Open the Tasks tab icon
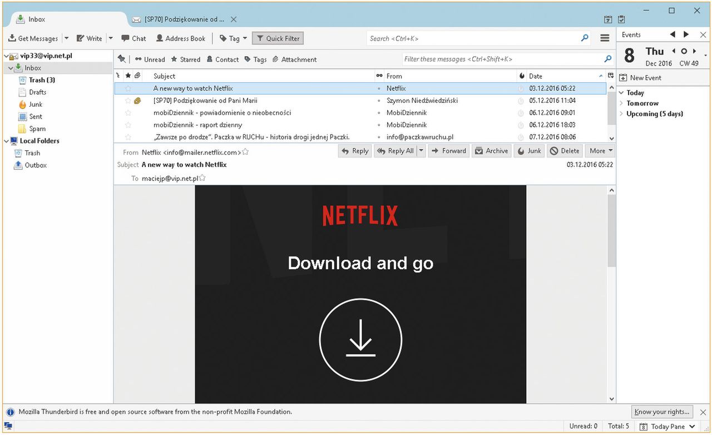 pyautogui.click(x=621, y=19)
